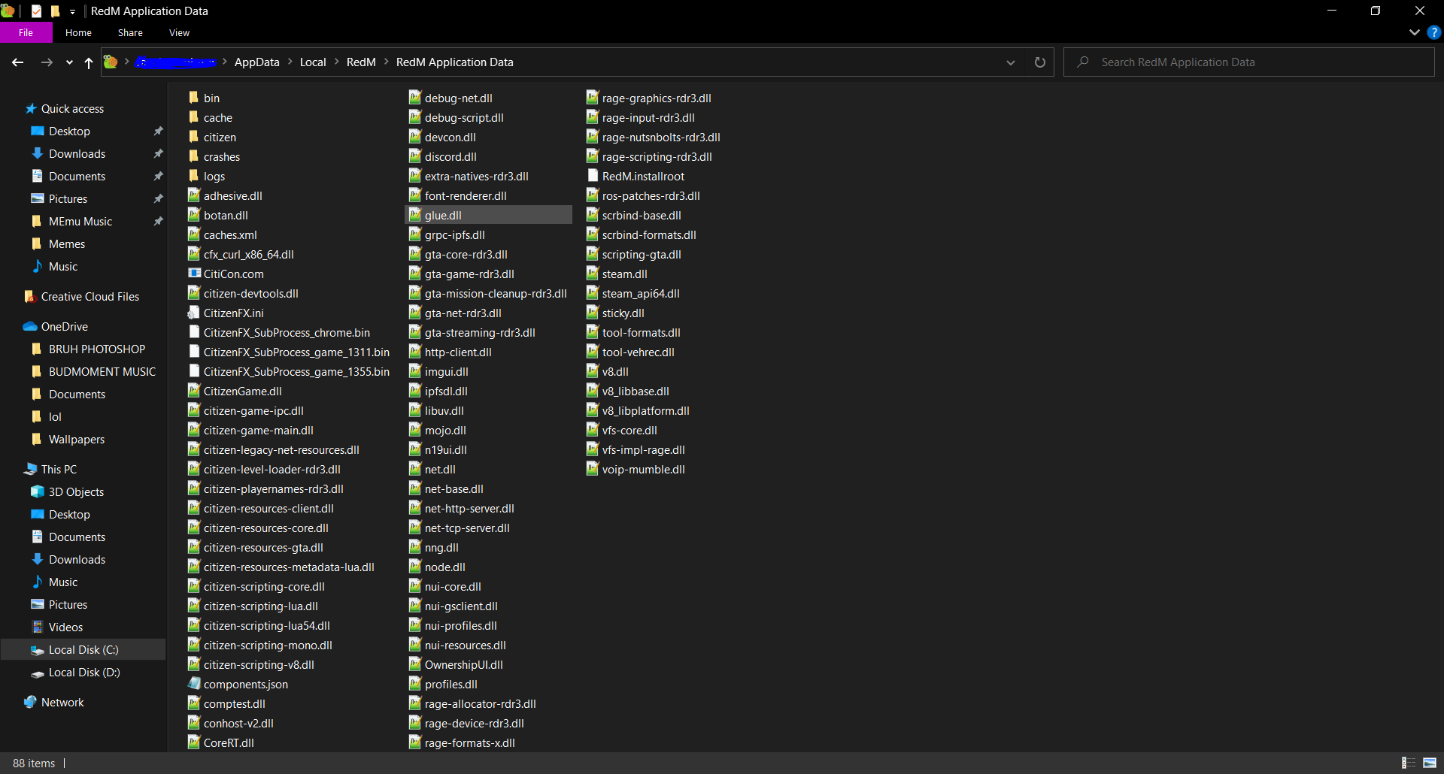This screenshot has width=1444, height=774.
Task: Open the bin folder
Action: pyautogui.click(x=211, y=98)
